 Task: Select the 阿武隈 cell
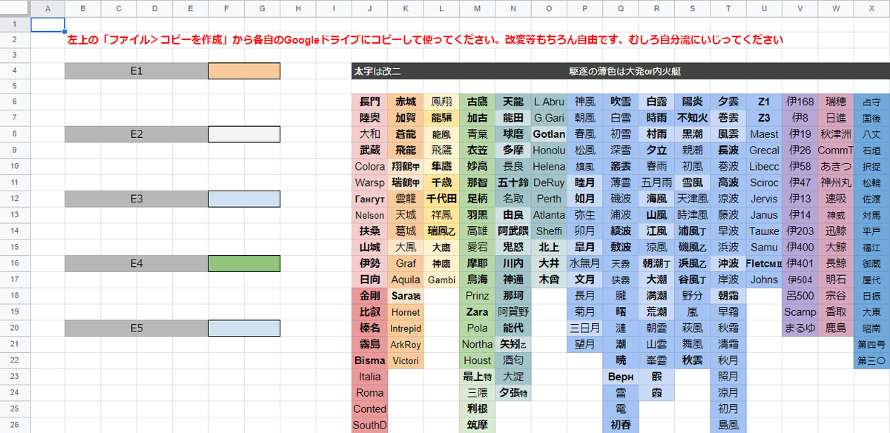pyautogui.click(x=513, y=231)
